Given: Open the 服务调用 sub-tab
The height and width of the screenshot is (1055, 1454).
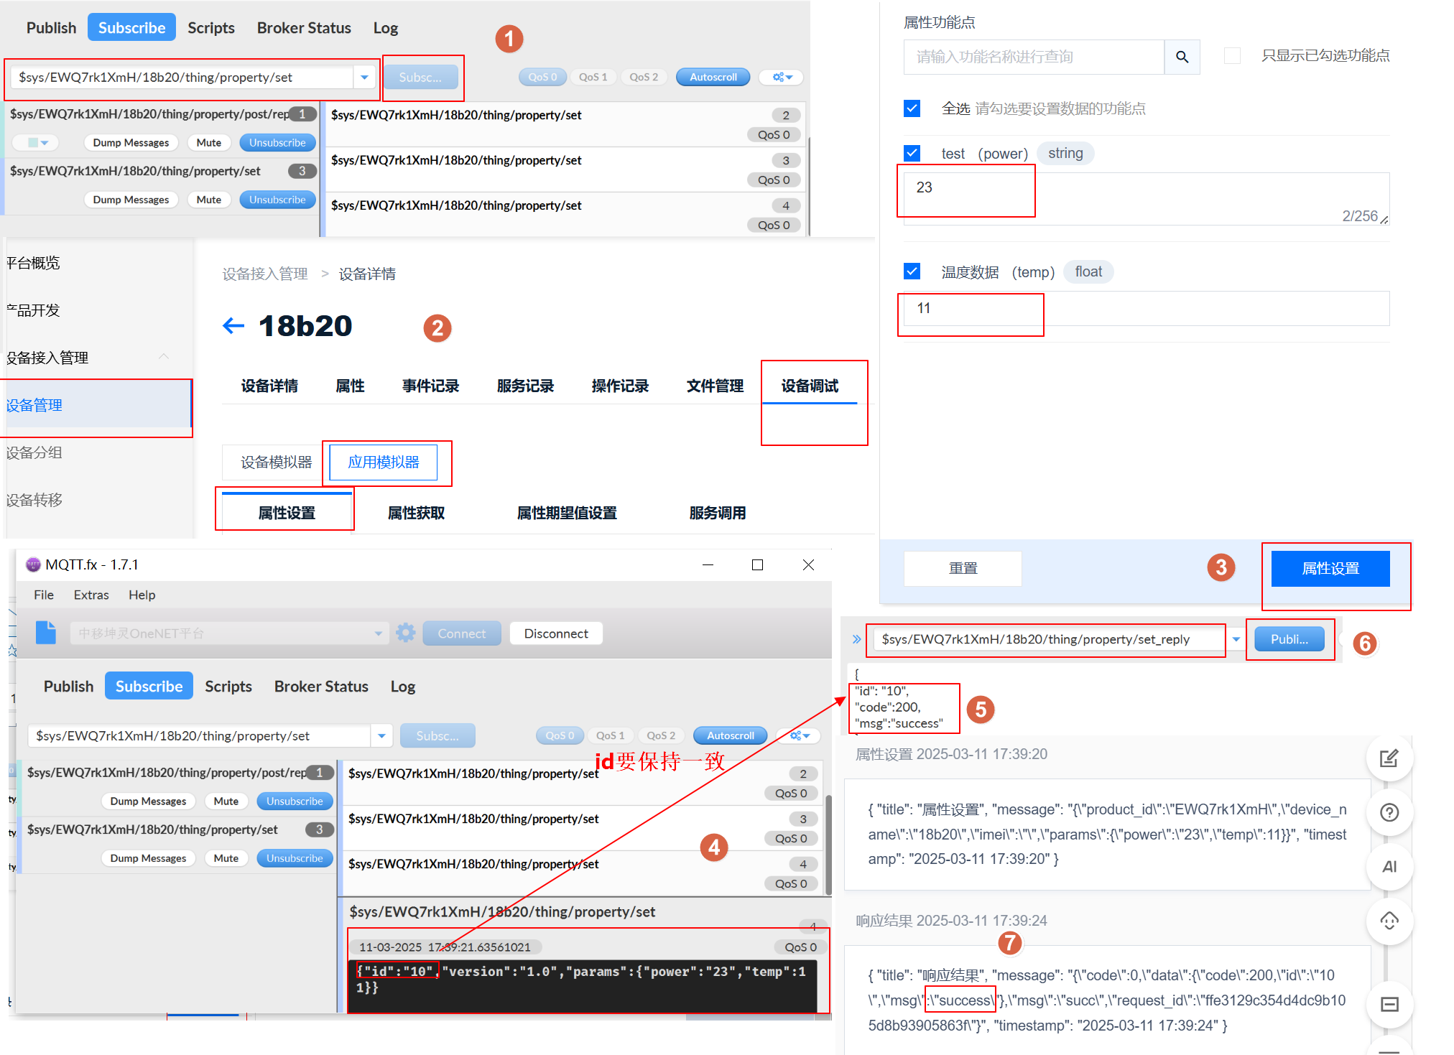Looking at the screenshot, I should pos(717,513).
